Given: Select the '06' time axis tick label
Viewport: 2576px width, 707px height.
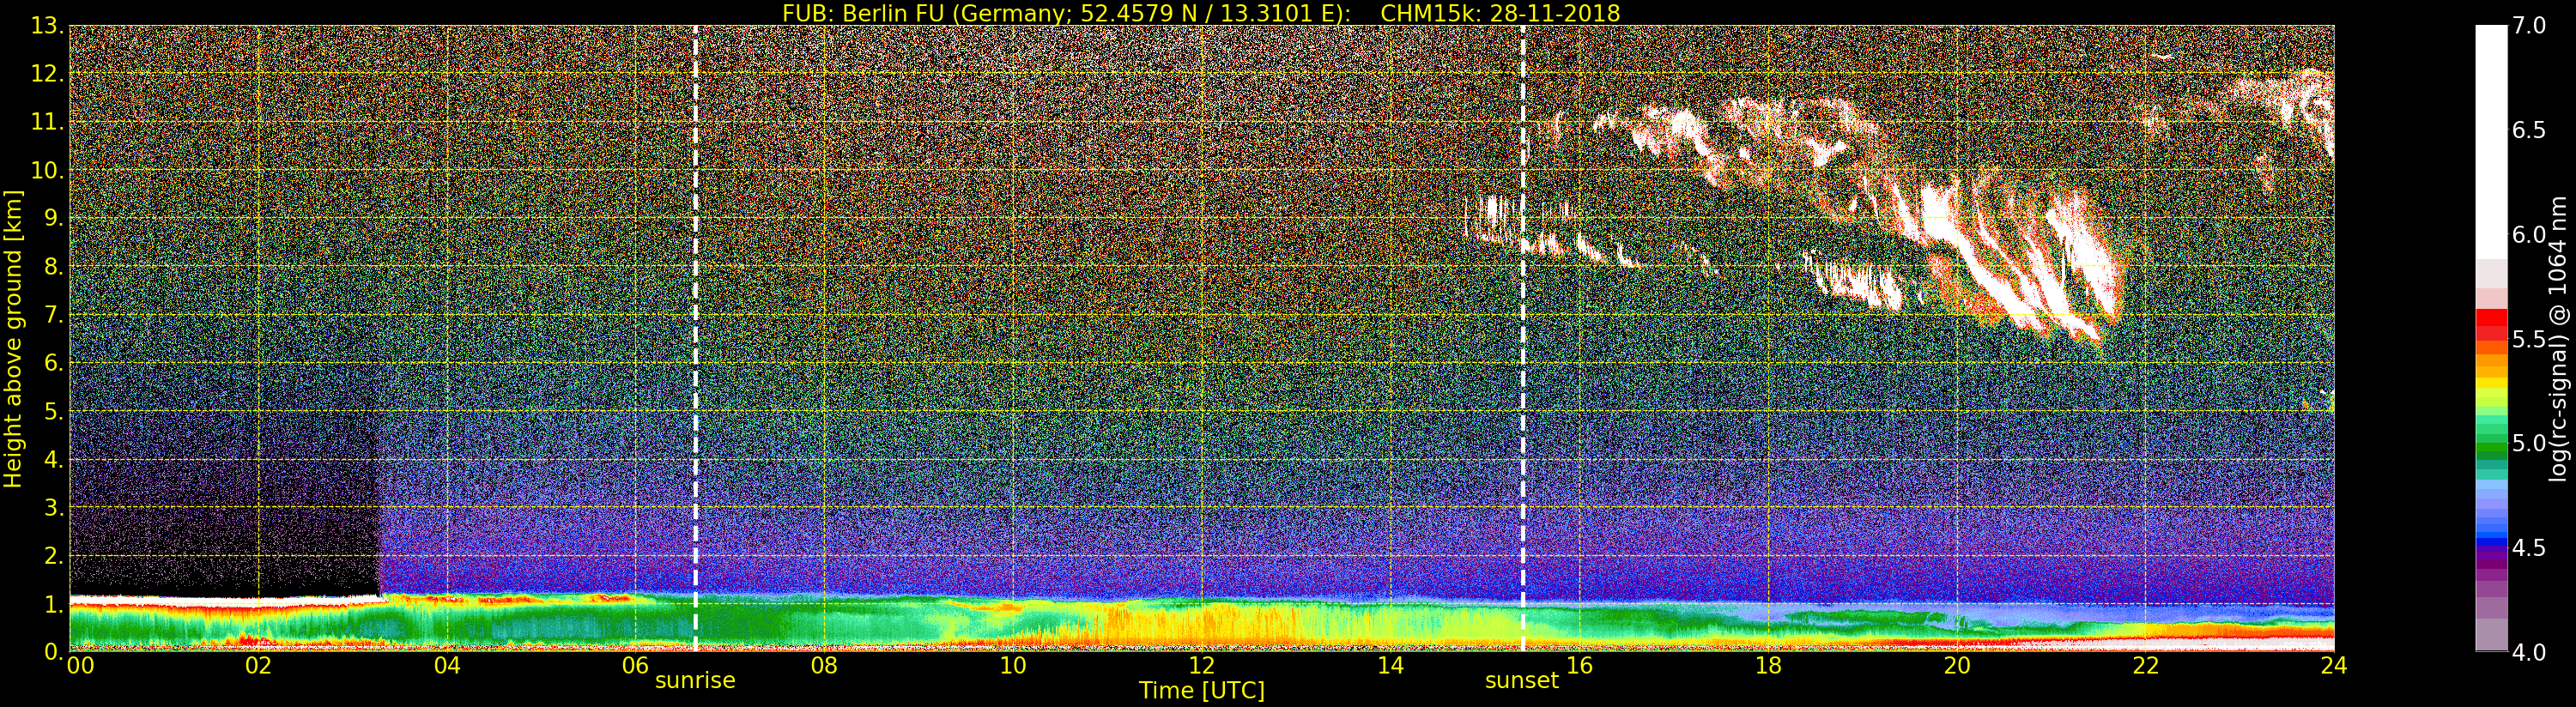Looking at the screenshot, I should (636, 666).
